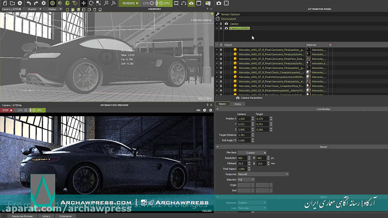Image resolution: width=388 pixels, height=218 pixels.
Task: Click the cloud upload render icon
Action: (x=191, y=3)
